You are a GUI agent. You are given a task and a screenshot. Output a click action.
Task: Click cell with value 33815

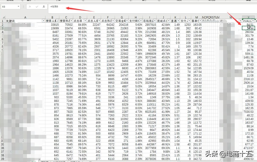[52, 24]
